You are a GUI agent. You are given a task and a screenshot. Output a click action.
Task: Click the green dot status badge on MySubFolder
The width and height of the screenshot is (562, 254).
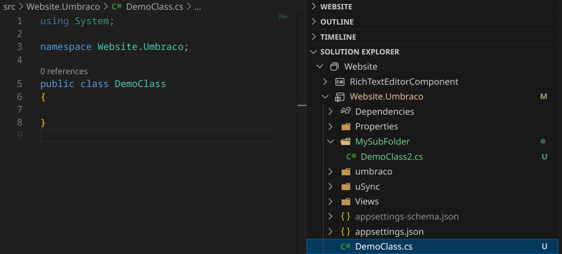(x=543, y=141)
